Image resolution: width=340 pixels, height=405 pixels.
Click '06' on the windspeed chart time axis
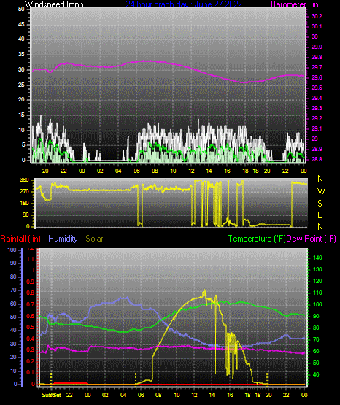click(x=136, y=171)
